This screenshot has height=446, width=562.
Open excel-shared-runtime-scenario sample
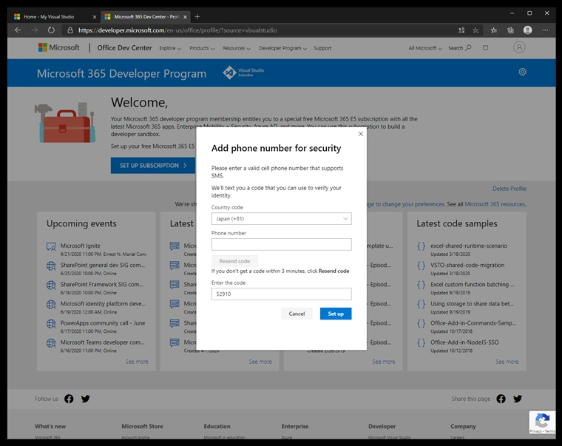(x=469, y=246)
